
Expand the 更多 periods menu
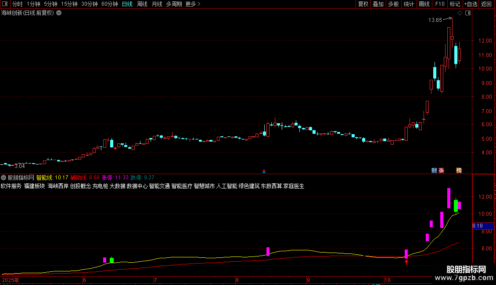tap(193, 4)
